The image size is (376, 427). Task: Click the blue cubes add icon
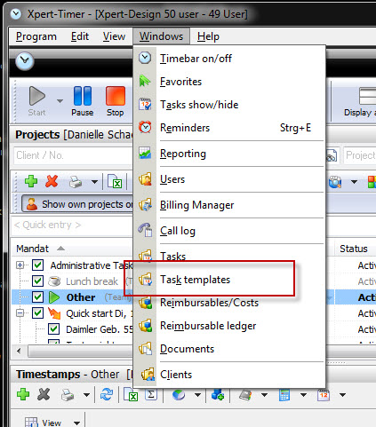coord(218,394)
